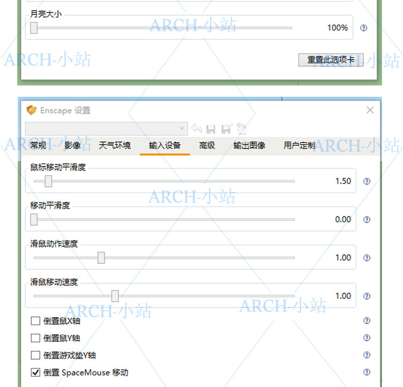Click help icon for 鼠标移动平滑度
Screen dimensions: 403x387
click(x=367, y=181)
